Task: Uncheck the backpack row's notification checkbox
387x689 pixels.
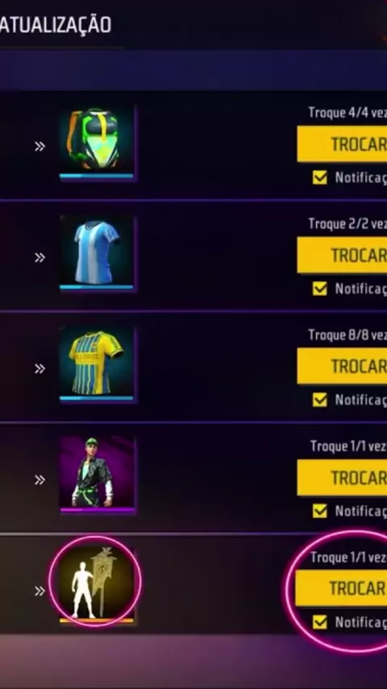Action: tap(320, 177)
